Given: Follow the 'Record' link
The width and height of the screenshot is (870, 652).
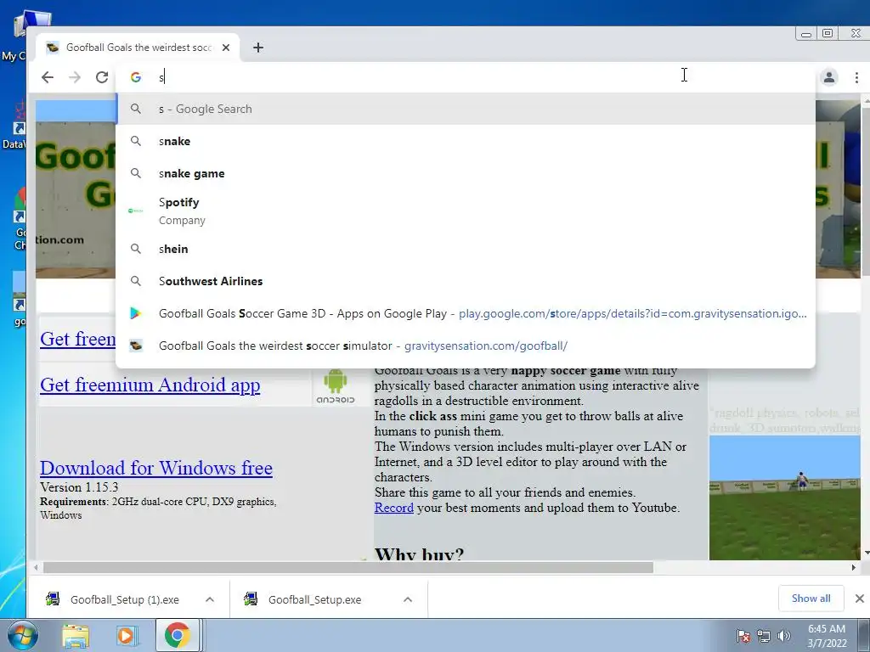Looking at the screenshot, I should [x=394, y=508].
